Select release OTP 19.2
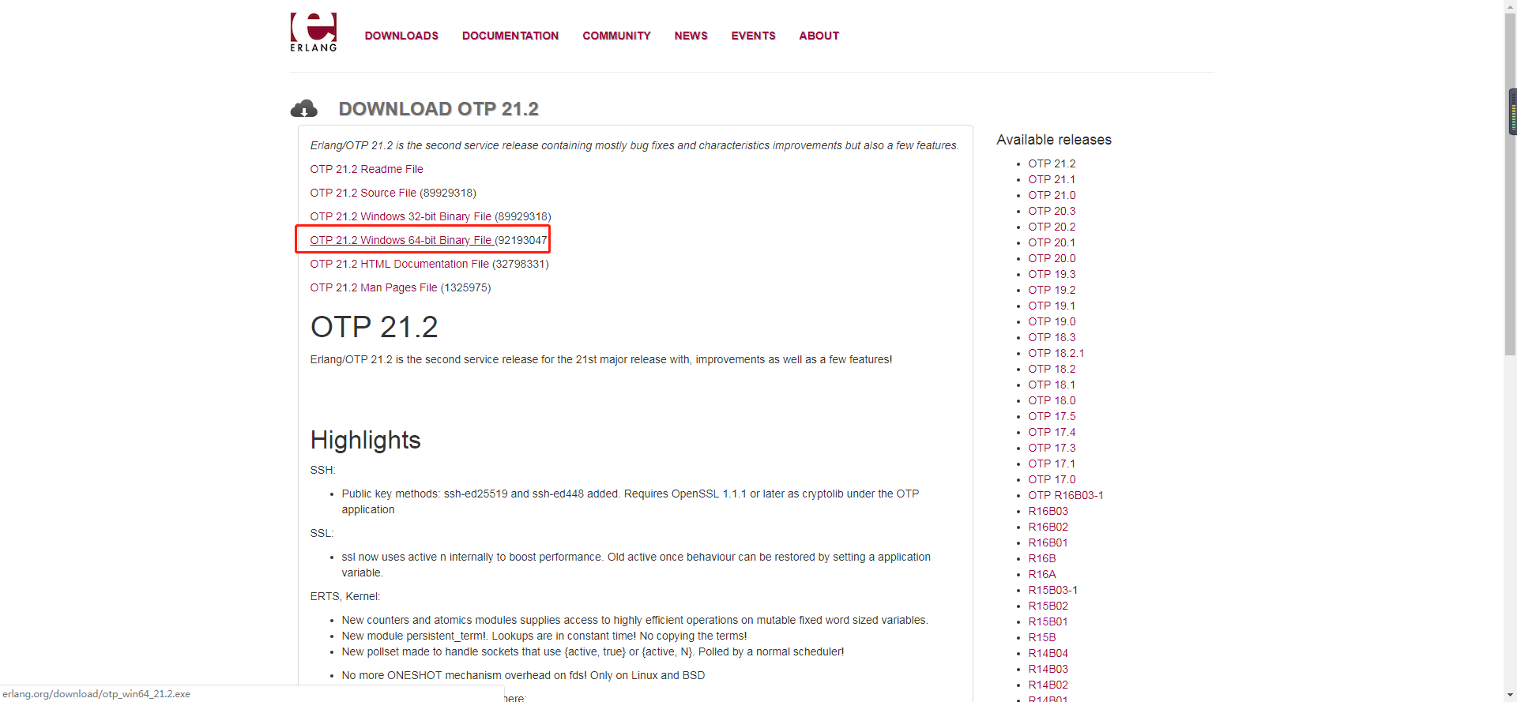This screenshot has width=1517, height=702. [x=1052, y=290]
